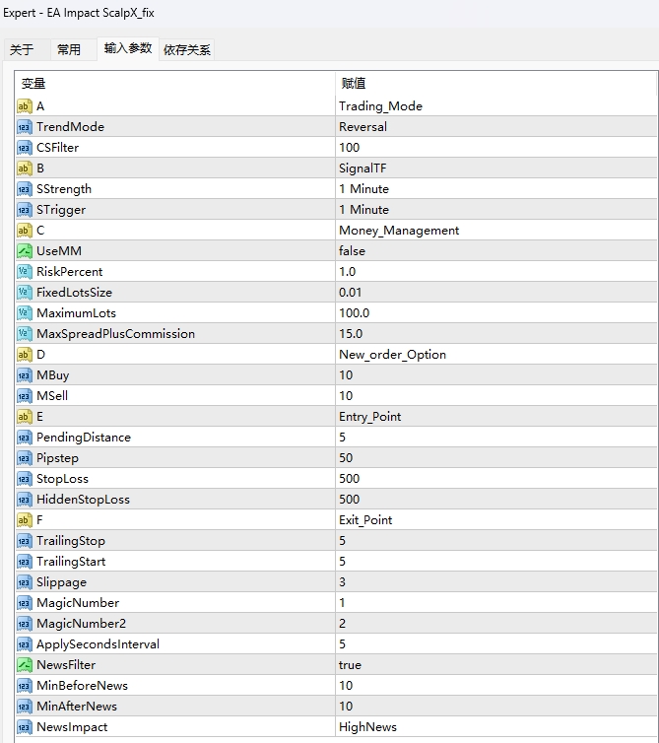Click the boolean icon next to NewsFilter
659x743 pixels.
pyautogui.click(x=25, y=665)
